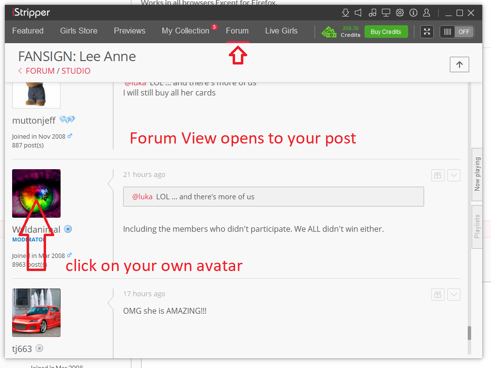Click the info circle icon
The height and width of the screenshot is (368, 491).
[x=413, y=13]
